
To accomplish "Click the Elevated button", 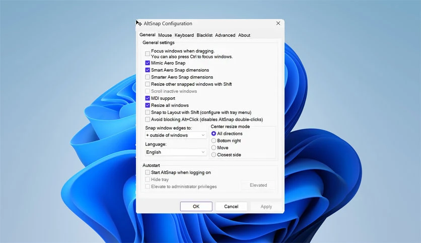I will click(258, 185).
